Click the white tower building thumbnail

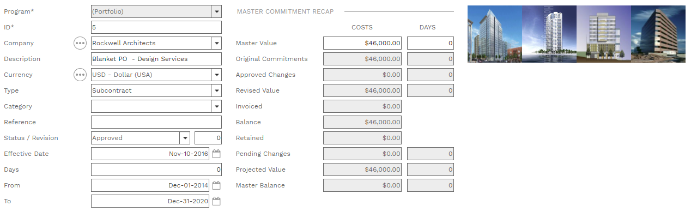pos(549,34)
